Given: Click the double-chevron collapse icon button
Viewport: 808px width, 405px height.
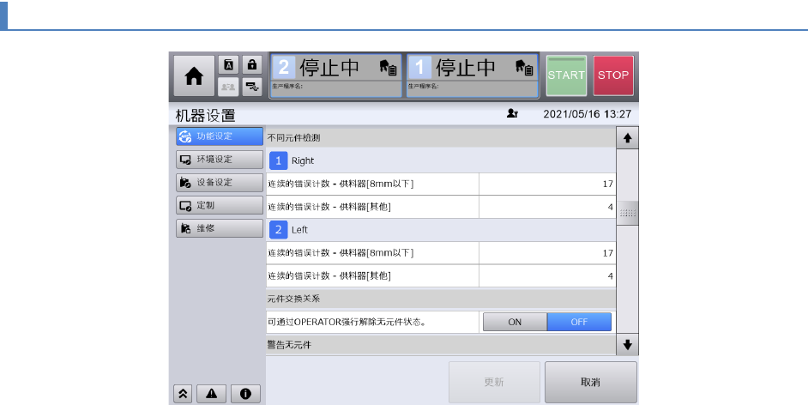Looking at the screenshot, I should pyautogui.click(x=183, y=394).
